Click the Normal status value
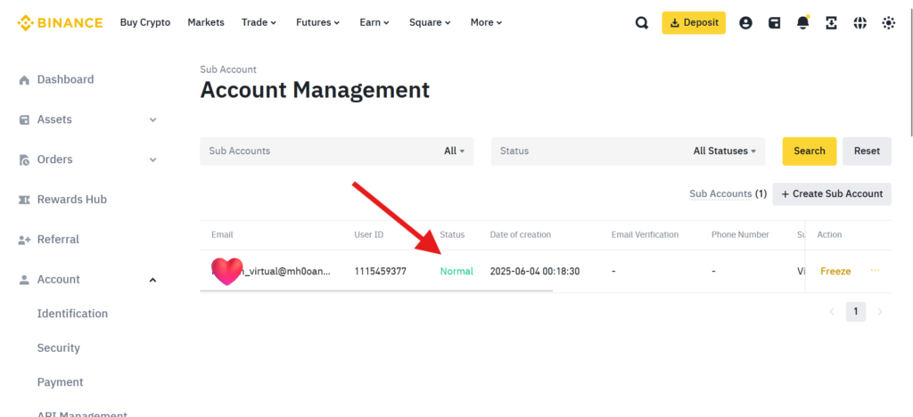 click(456, 271)
